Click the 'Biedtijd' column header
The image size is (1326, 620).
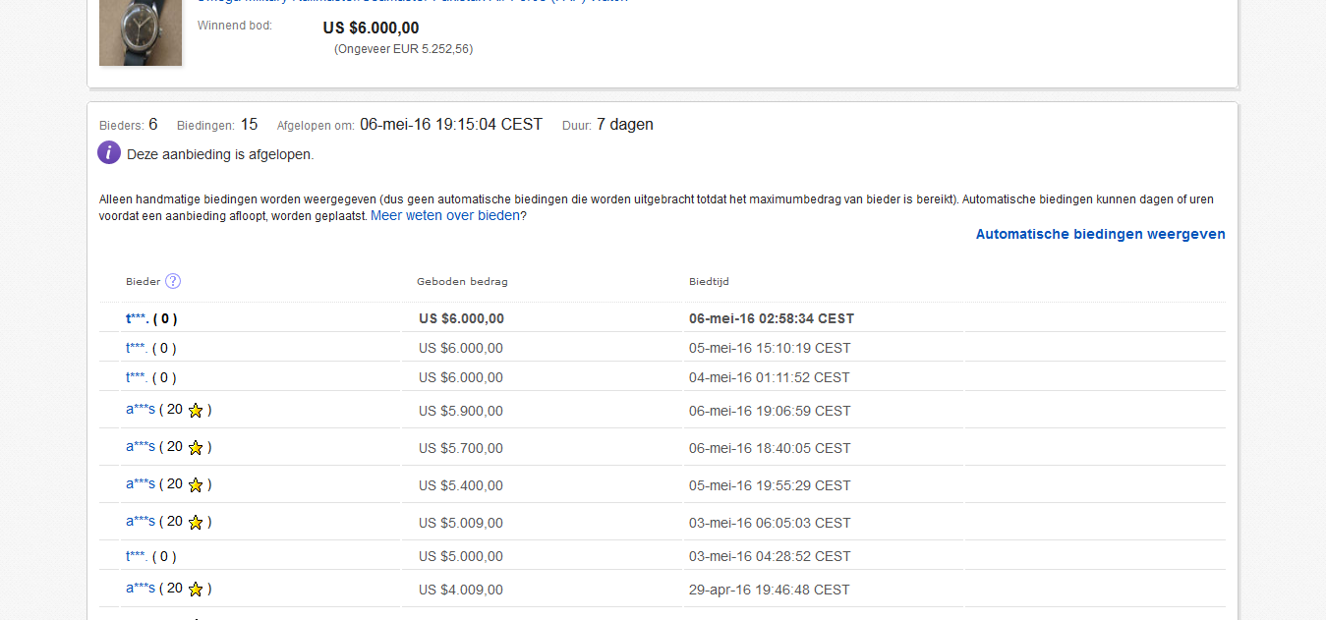tap(709, 282)
